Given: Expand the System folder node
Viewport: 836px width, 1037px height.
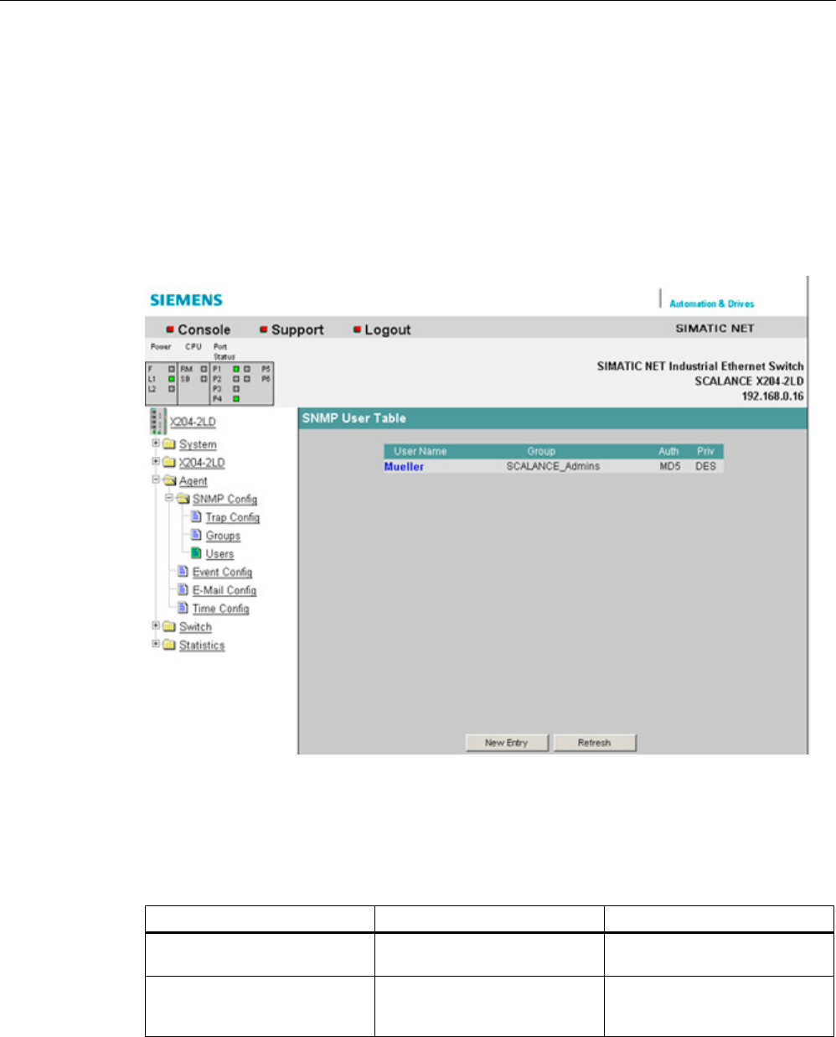Looking at the screenshot, I should 156,443.
